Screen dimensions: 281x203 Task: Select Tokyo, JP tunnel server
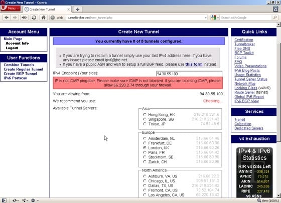click(x=145, y=124)
